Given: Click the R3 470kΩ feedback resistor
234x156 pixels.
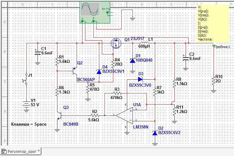Looking at the screenshot, I should coord(117,93).
